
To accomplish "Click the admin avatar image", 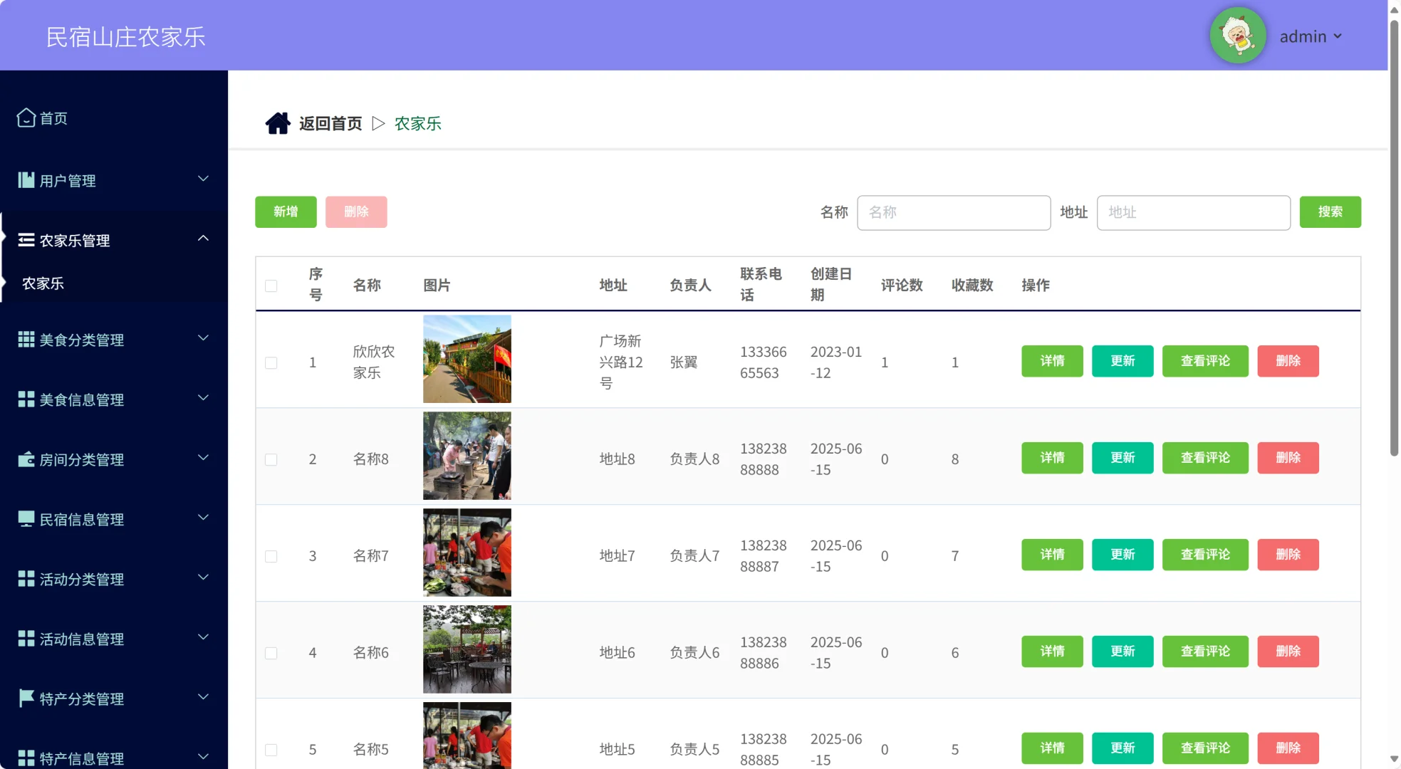I will click(1238, 36).
